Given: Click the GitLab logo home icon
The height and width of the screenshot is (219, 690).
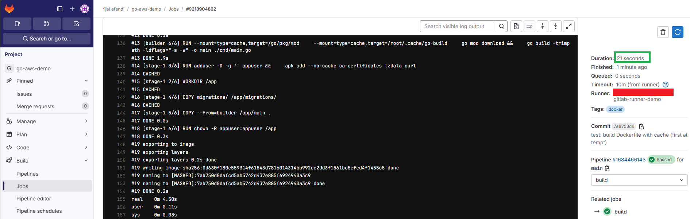Looking at the screenshot, I should tap(9, 8).
